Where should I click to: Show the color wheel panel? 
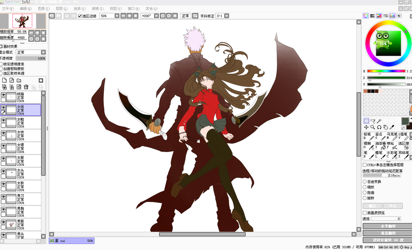(x=366, y=16)
